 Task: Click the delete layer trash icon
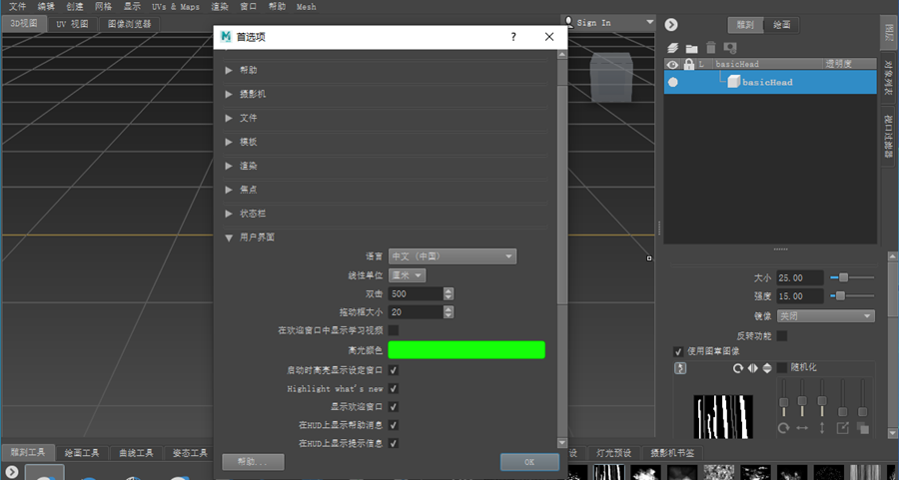tap(711, 48)
